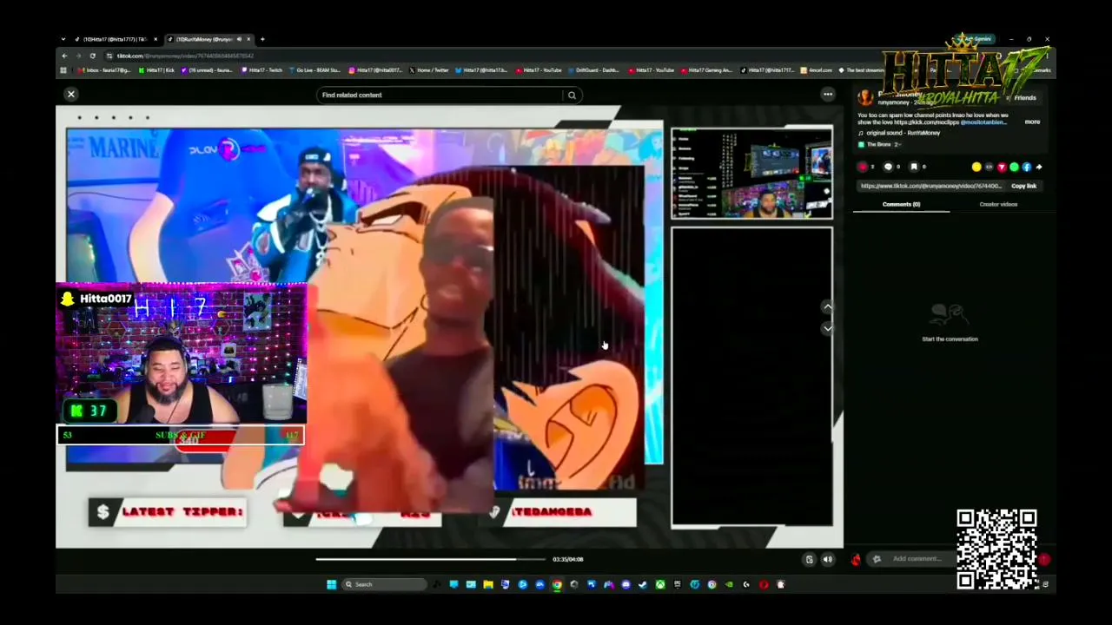Viewport: 1112px width, 625px height.
Task: Open Google Chrome from the taskbar
Action: pyautogui.click(x=557, y=584)
